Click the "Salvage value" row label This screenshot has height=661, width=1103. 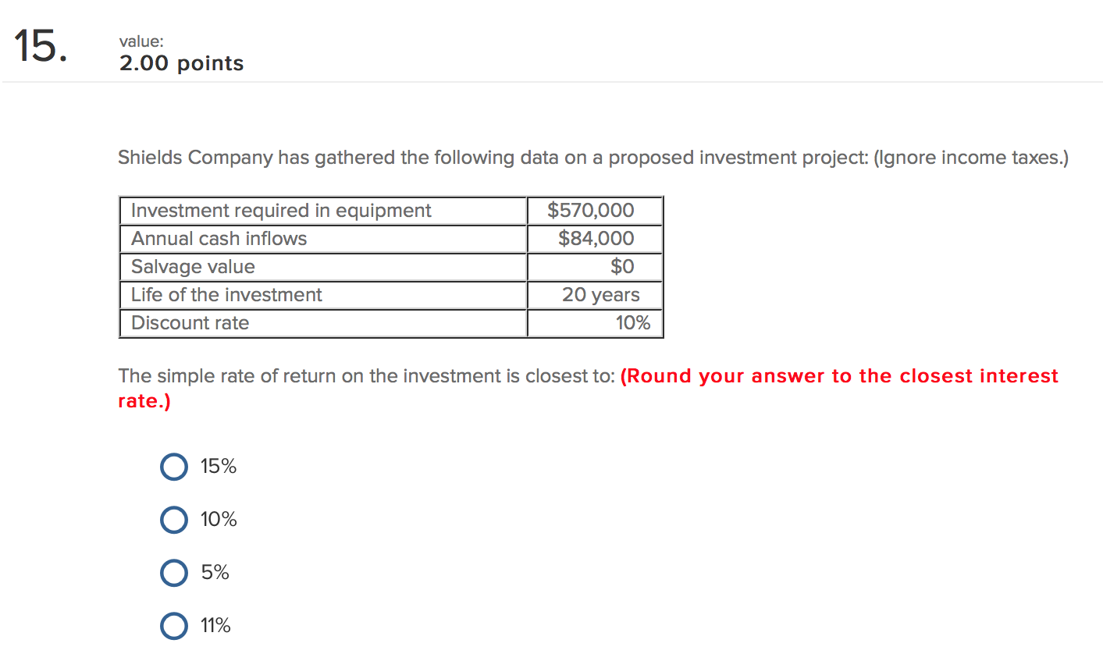(x=193, y=267)
